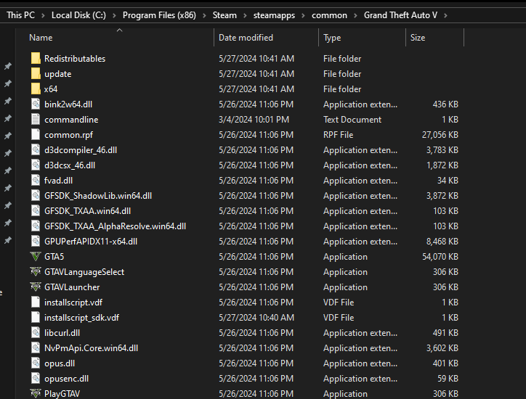Click the 54,070 KB size cell
526x399 pixels.
[x=440, y=257]
